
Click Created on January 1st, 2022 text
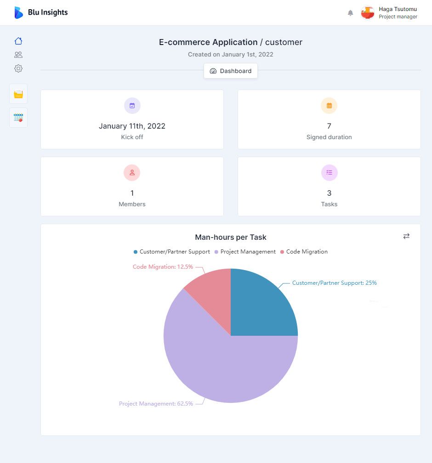(x=231, y=55)
